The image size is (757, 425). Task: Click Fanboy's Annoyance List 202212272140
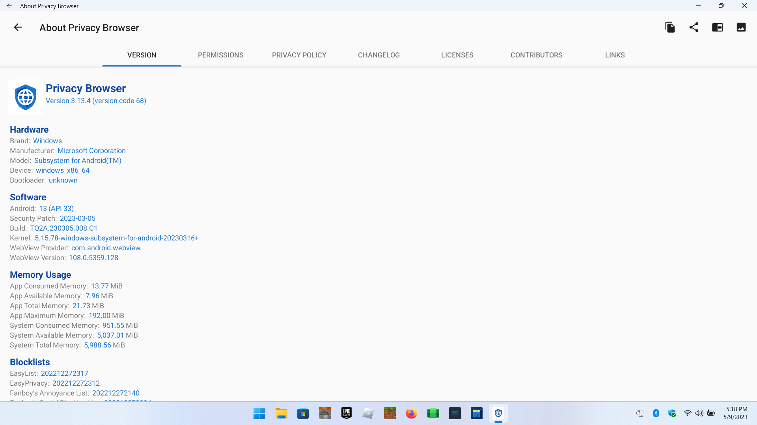(x=116, y=393)
